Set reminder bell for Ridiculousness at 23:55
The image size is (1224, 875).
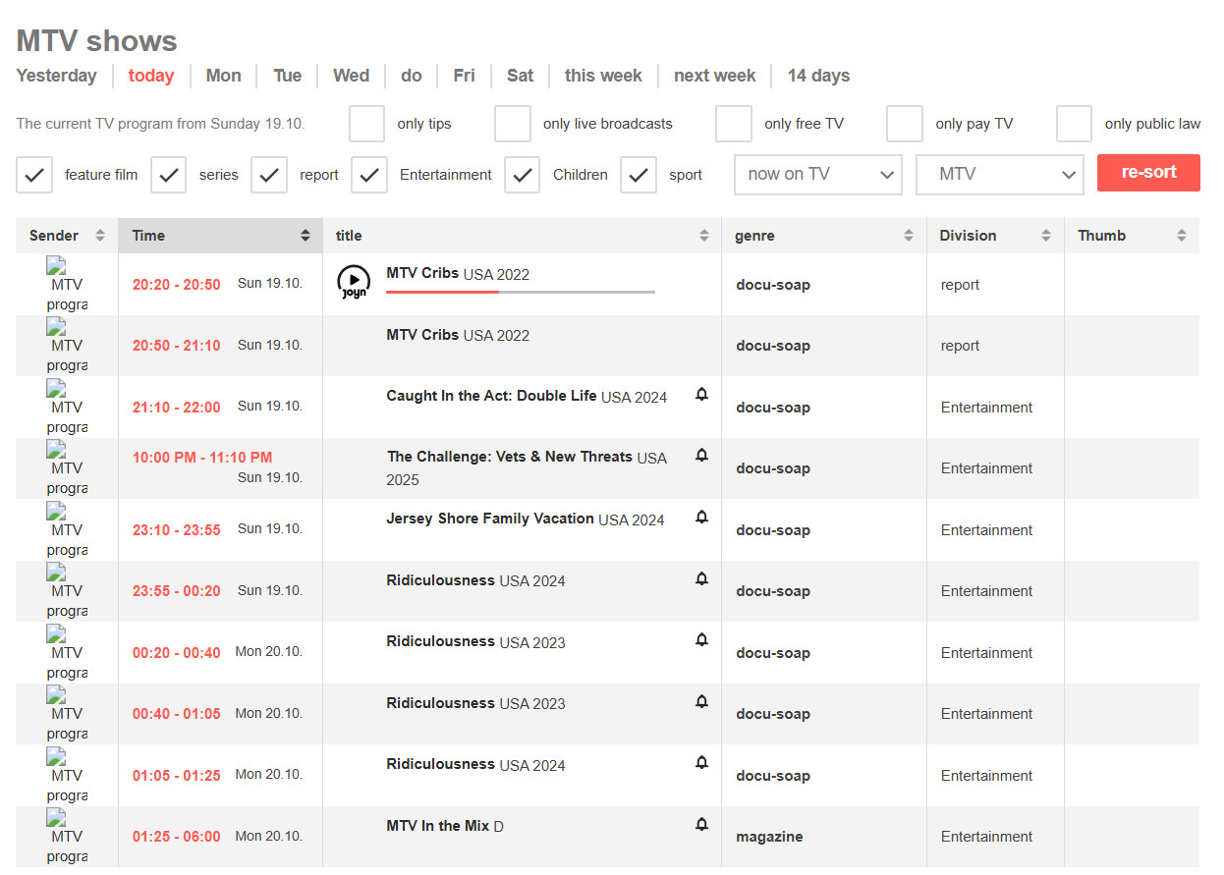pyautogui.click(x=701, y=579)
